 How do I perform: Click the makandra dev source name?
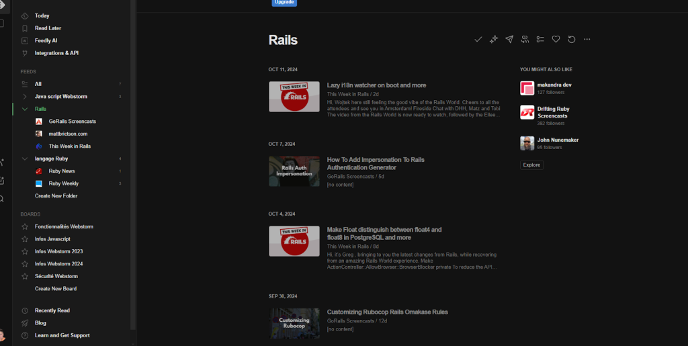tap(554, 85)
